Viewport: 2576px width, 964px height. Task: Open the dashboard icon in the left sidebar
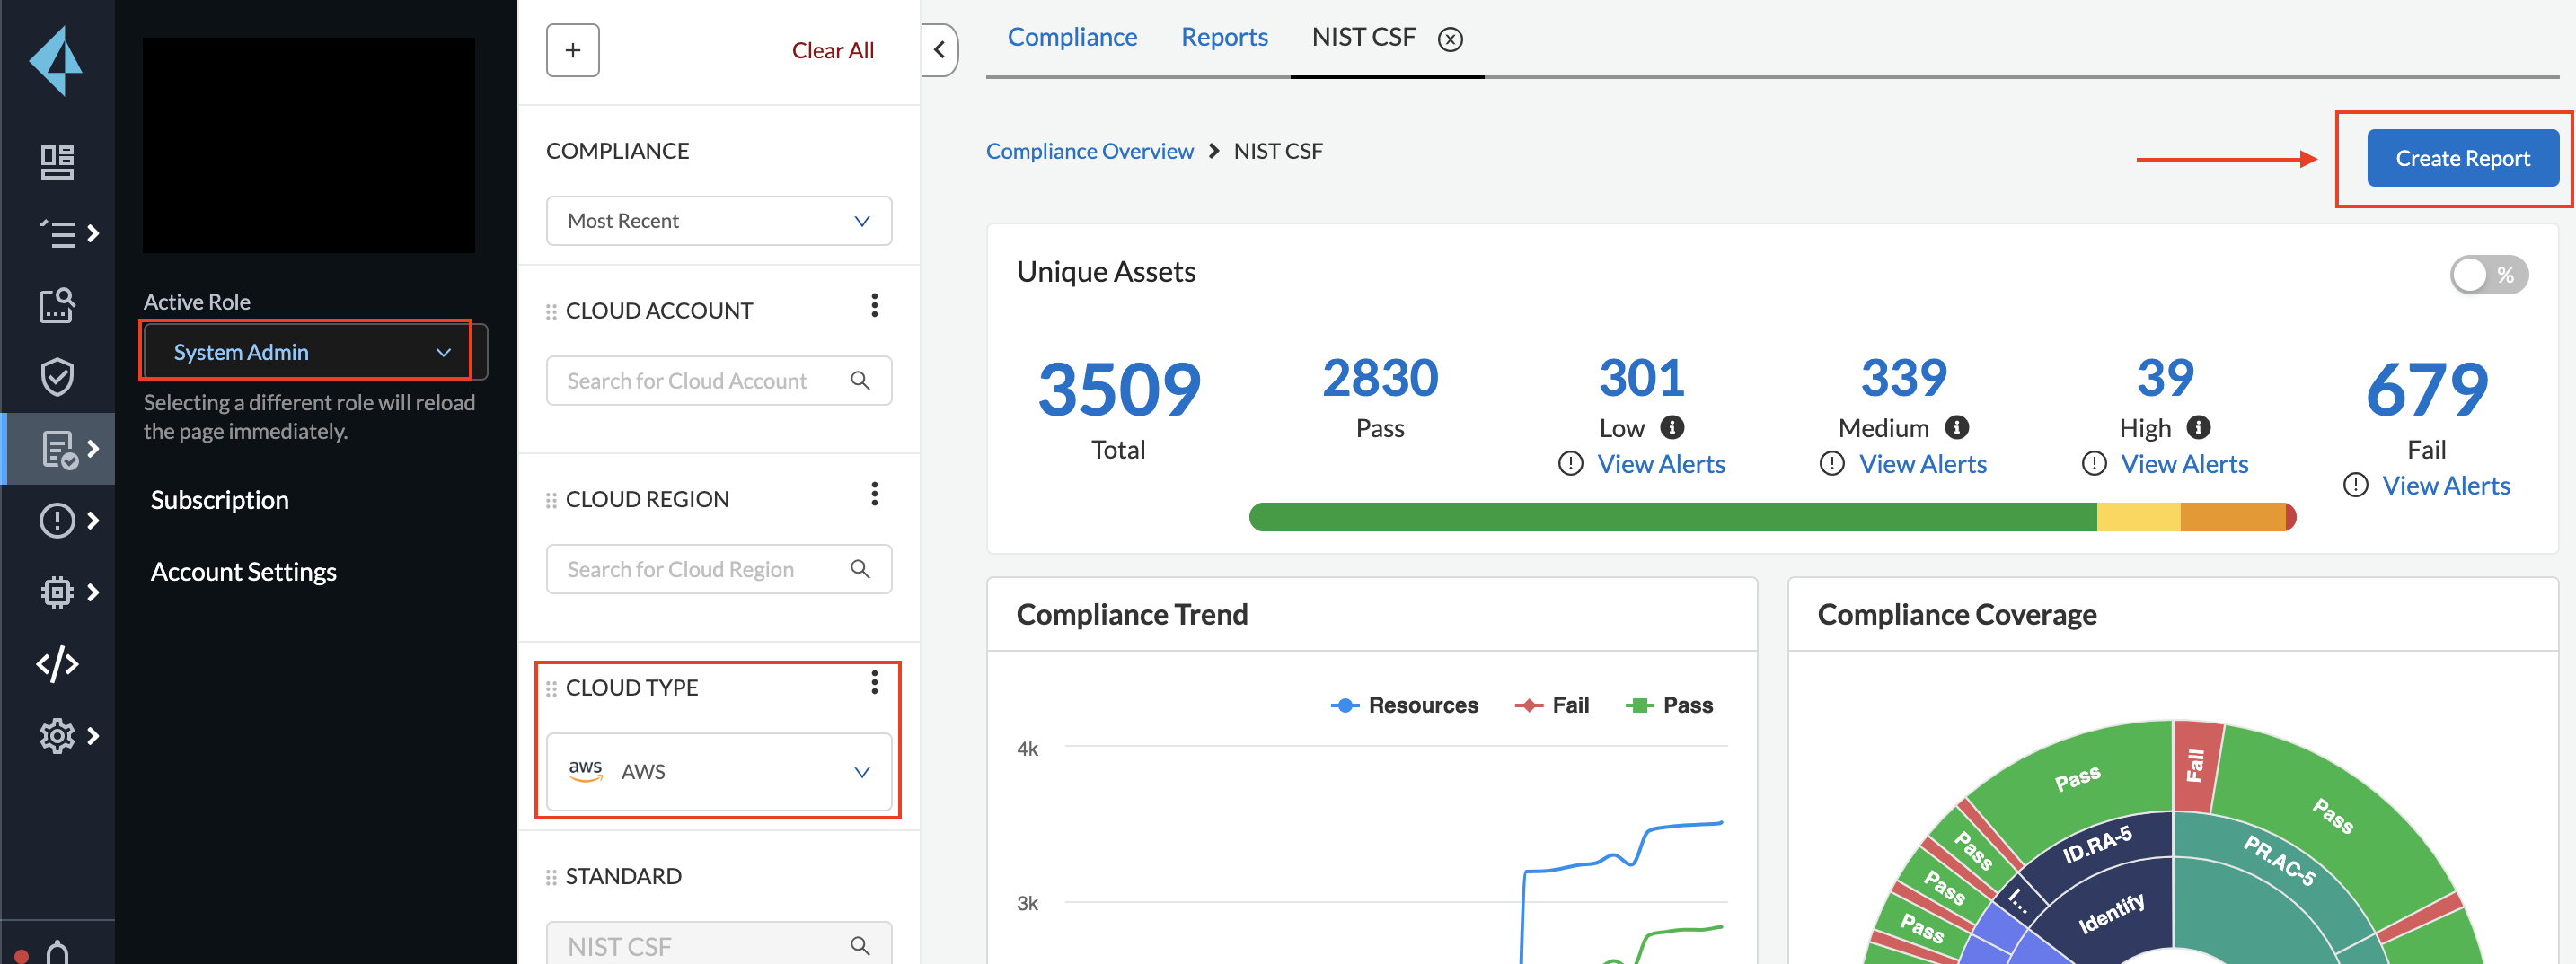click(57, 161)
